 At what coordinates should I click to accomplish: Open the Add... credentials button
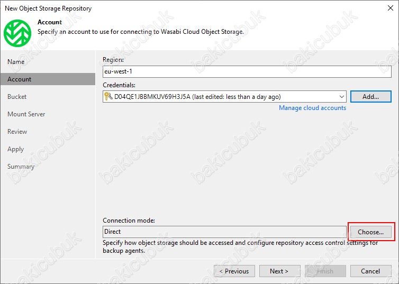371,97
